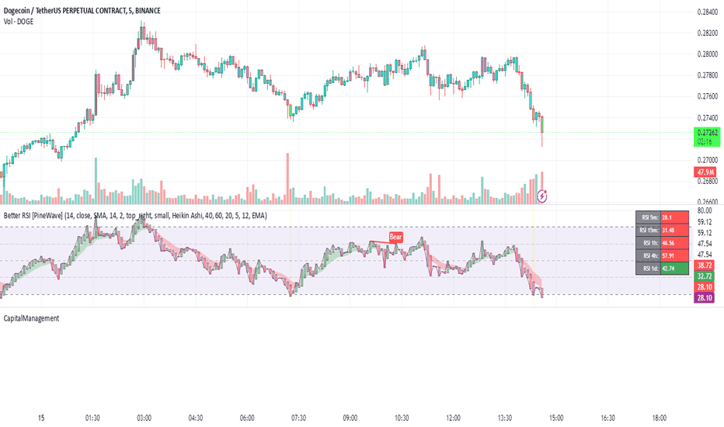The image size is (724, 427).
Task: Click the RSI 5m cell in table
Action: tap(649, 217)
